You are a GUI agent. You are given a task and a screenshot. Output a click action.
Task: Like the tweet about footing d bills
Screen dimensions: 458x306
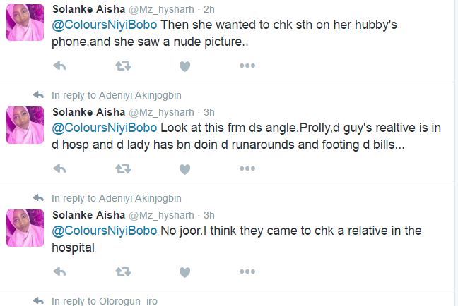[x=184, y=169]
